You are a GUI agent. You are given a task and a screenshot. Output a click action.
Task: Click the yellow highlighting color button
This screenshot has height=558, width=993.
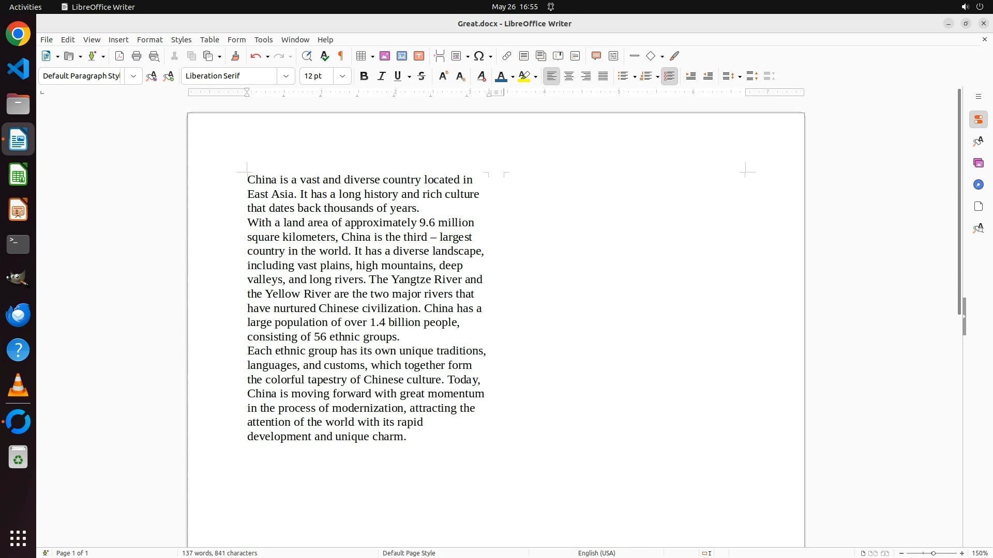[x=524, y=76]
